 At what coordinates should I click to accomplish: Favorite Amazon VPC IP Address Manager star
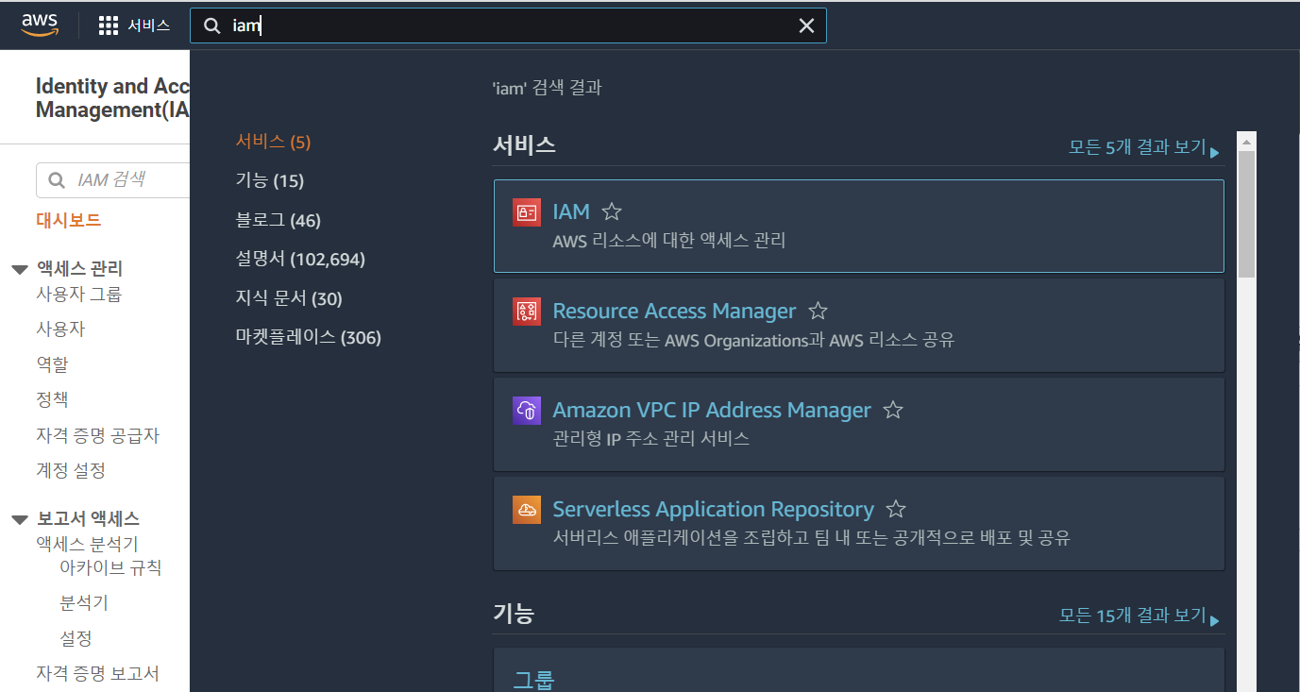[x=893, y=410]
